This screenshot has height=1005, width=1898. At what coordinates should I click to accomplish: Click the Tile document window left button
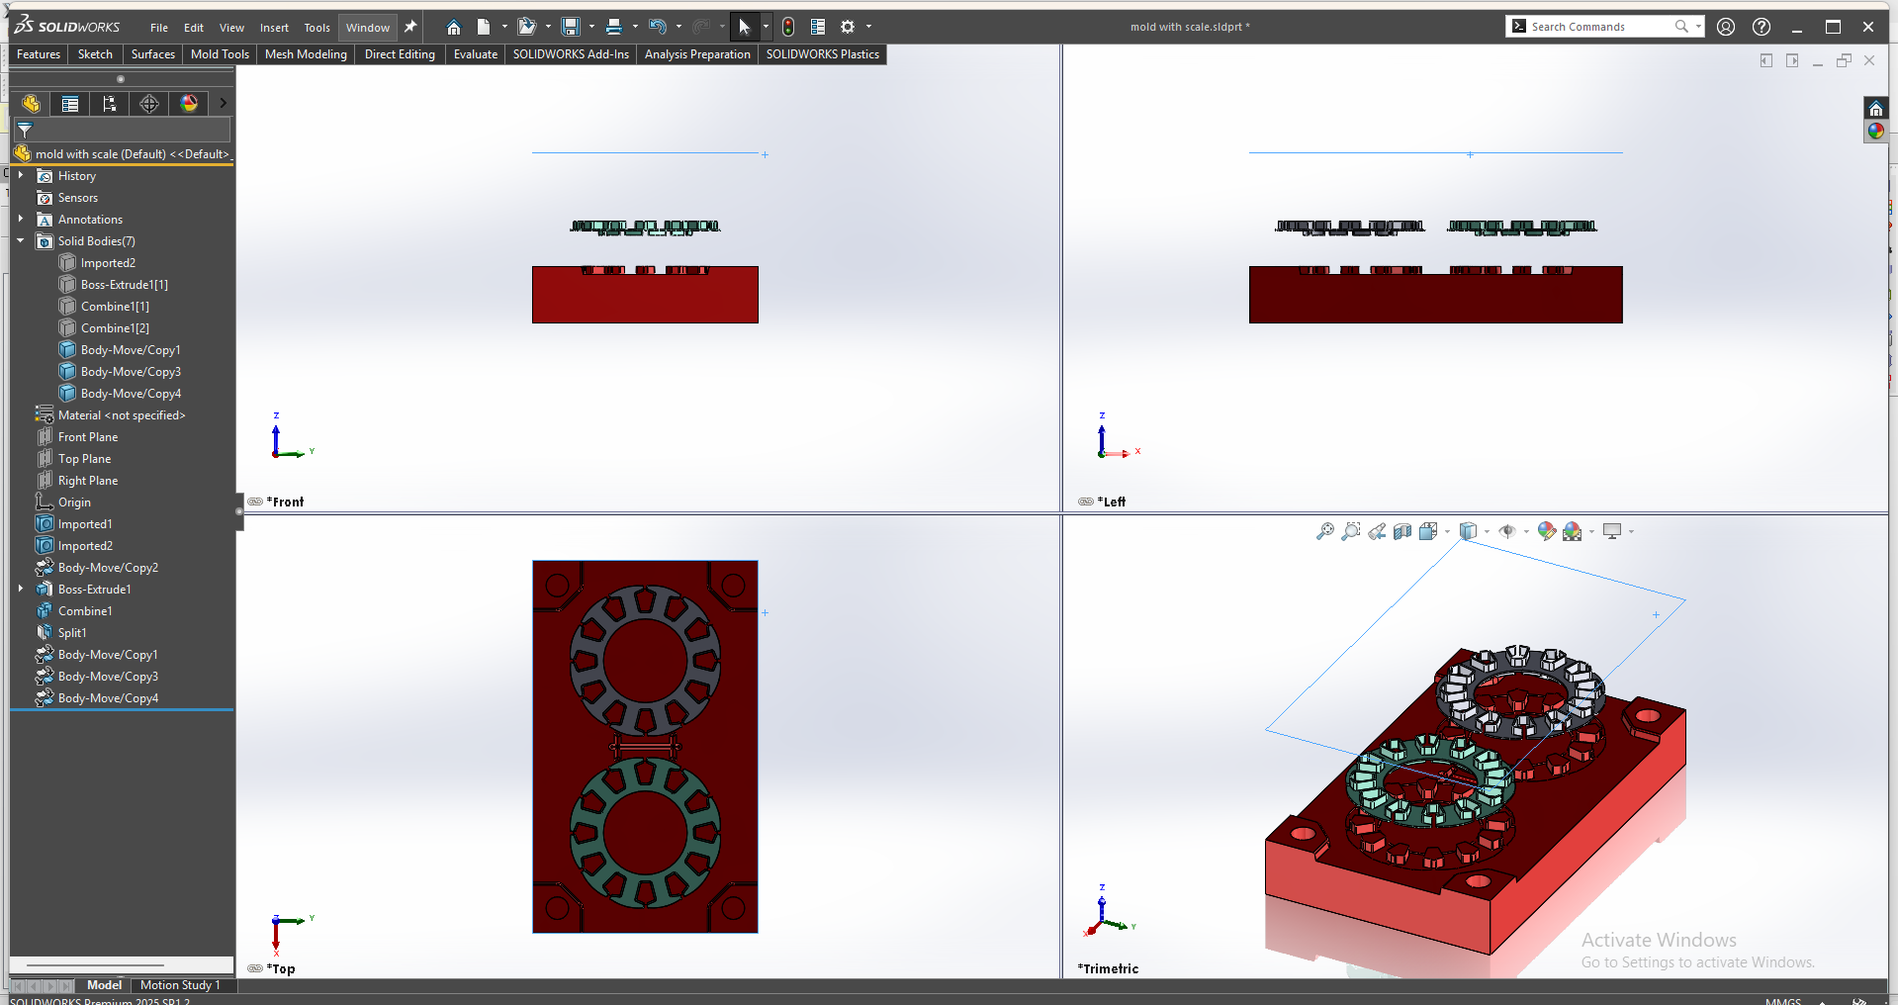1766,60
